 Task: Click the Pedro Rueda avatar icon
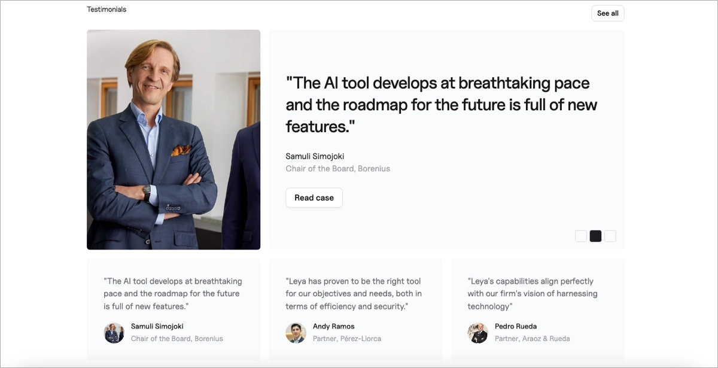(478, 333)
